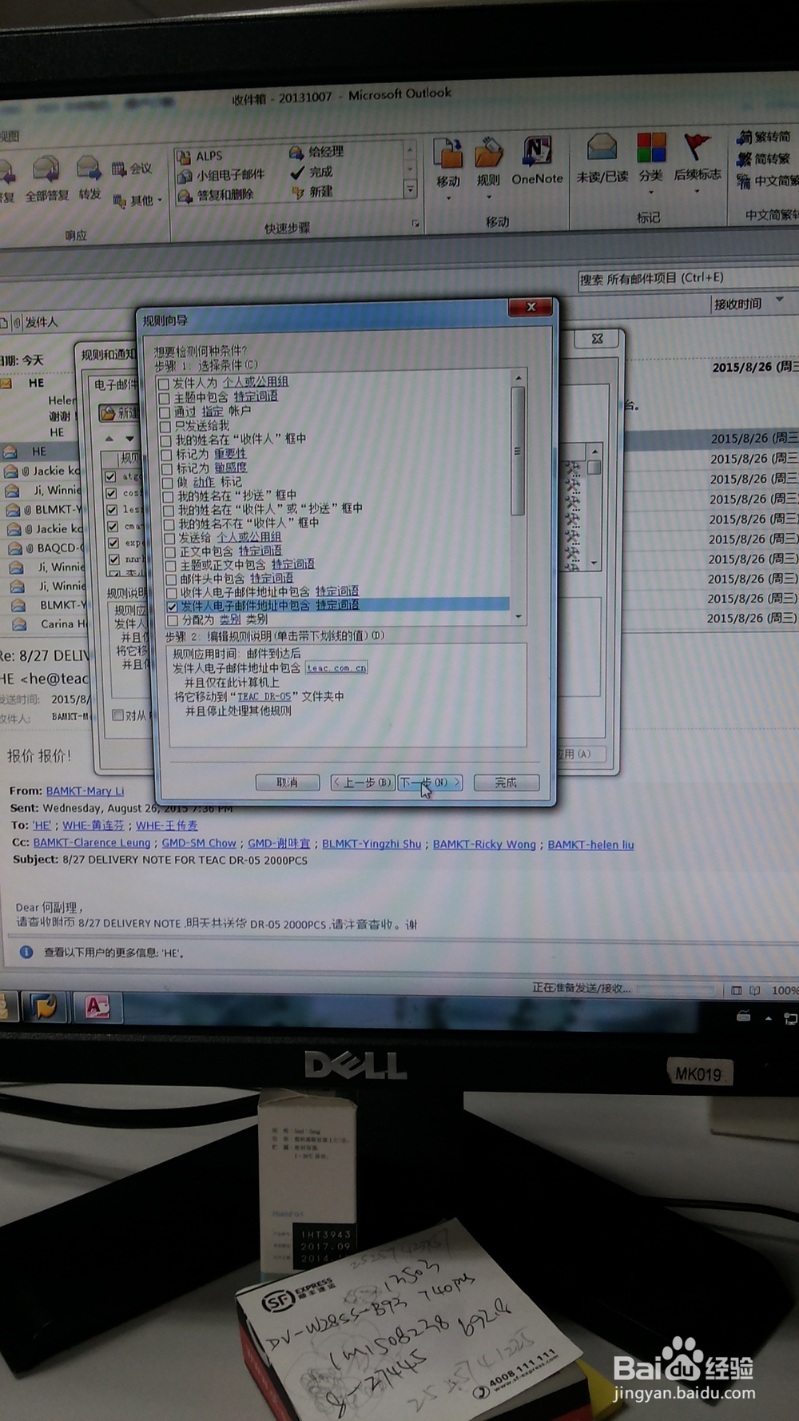Run the 答复和删除 quick step
The height and width of the screenshot is (1421, 799).
[x=217, y=194]
